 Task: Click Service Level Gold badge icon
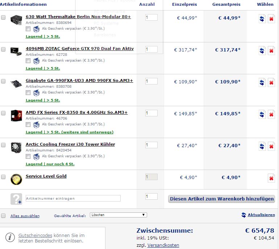coord(16,179)
